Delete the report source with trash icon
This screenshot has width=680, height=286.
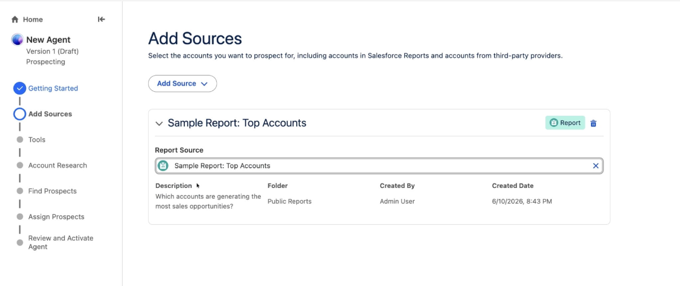click(x=594, y=123)
